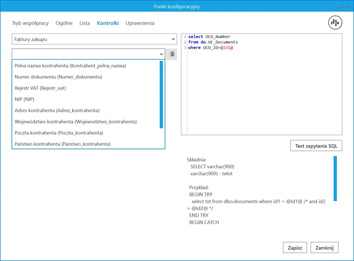Click the dropdown list scrollbar thumb
Screen dimensions: 354x261
coord(161,94)
